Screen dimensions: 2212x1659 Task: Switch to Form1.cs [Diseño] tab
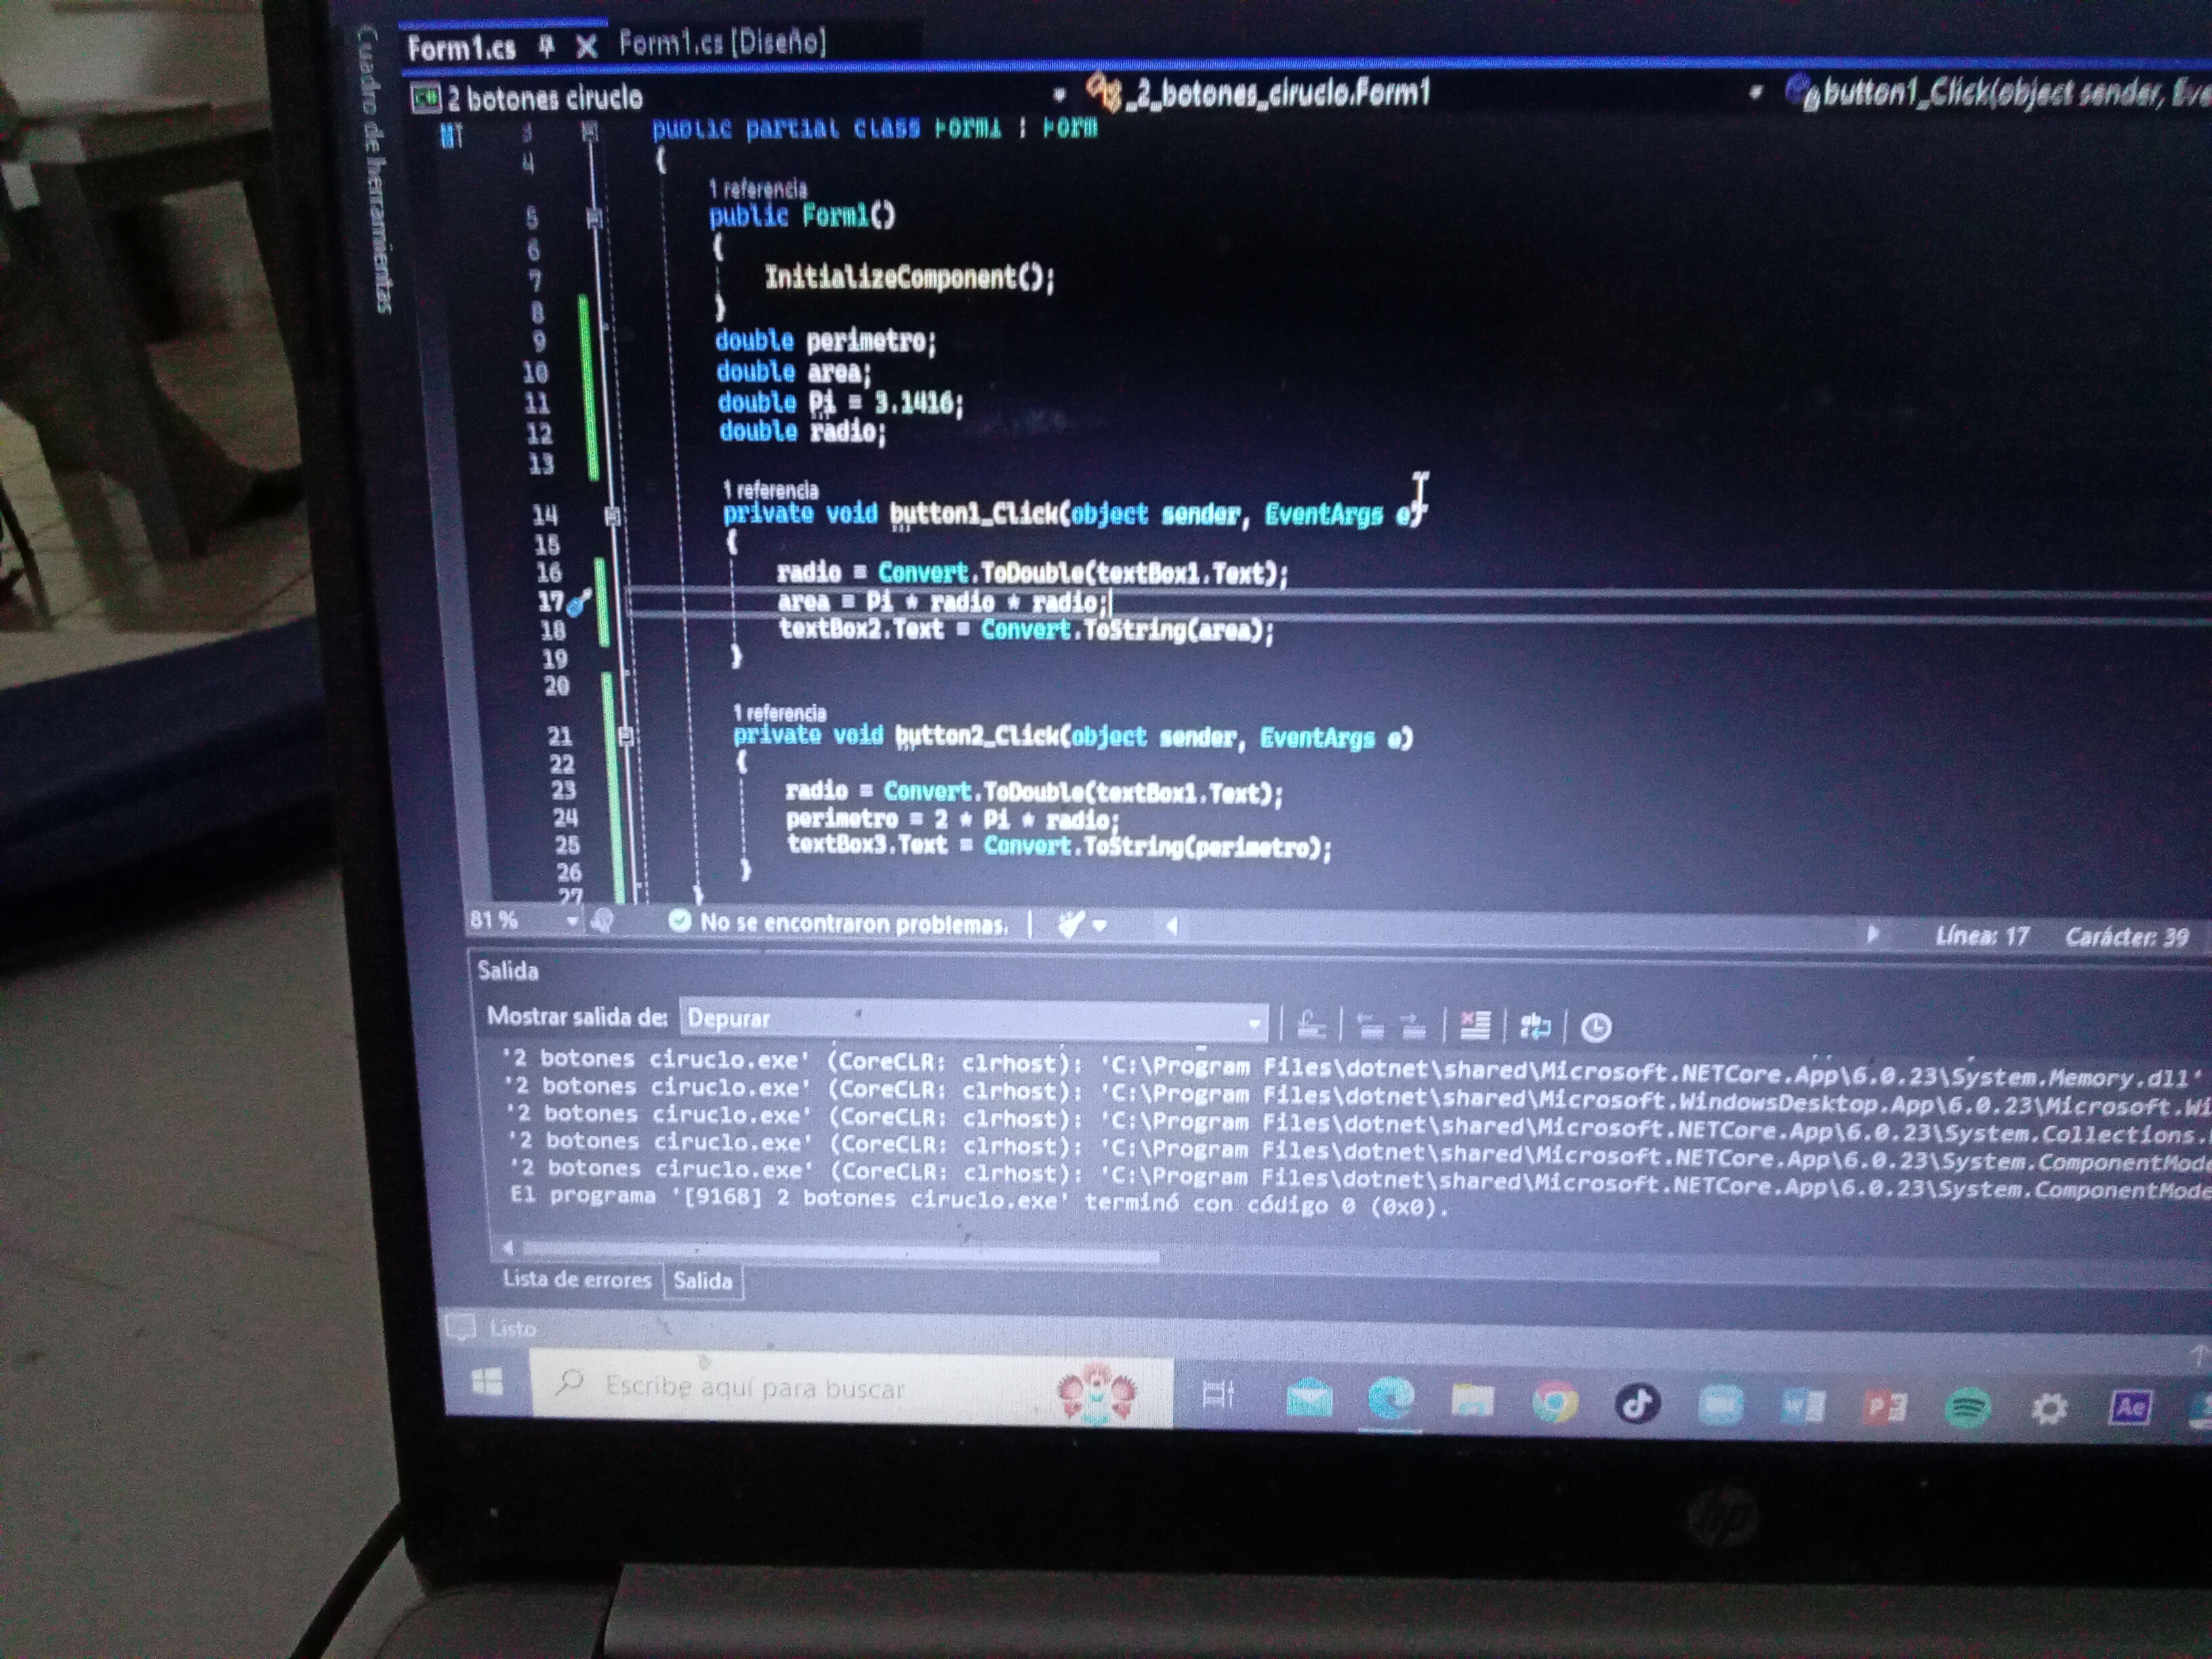tap(722, 43)
